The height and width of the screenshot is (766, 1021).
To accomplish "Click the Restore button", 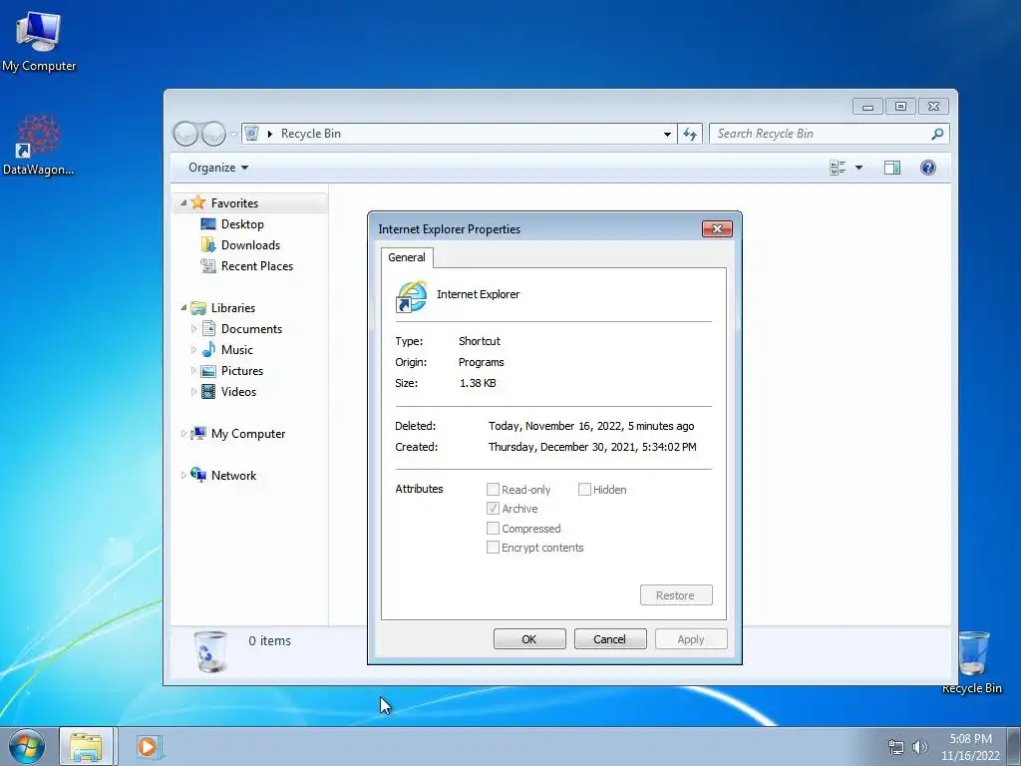I will click(676, 595).
